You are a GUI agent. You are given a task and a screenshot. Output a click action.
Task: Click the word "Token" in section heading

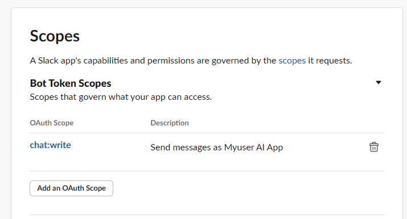(x=62, y=83)
